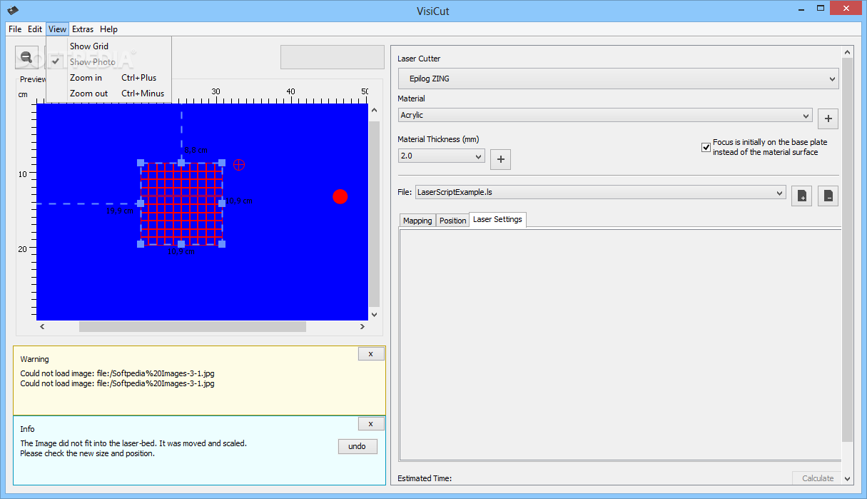The height and width of the screenshot is (499, 867).
Task: Dismiss the Warning panel with x
Action: point(370,353)
